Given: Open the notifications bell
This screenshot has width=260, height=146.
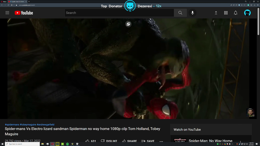Looking at the screenshot, I should tap(236, 13).
